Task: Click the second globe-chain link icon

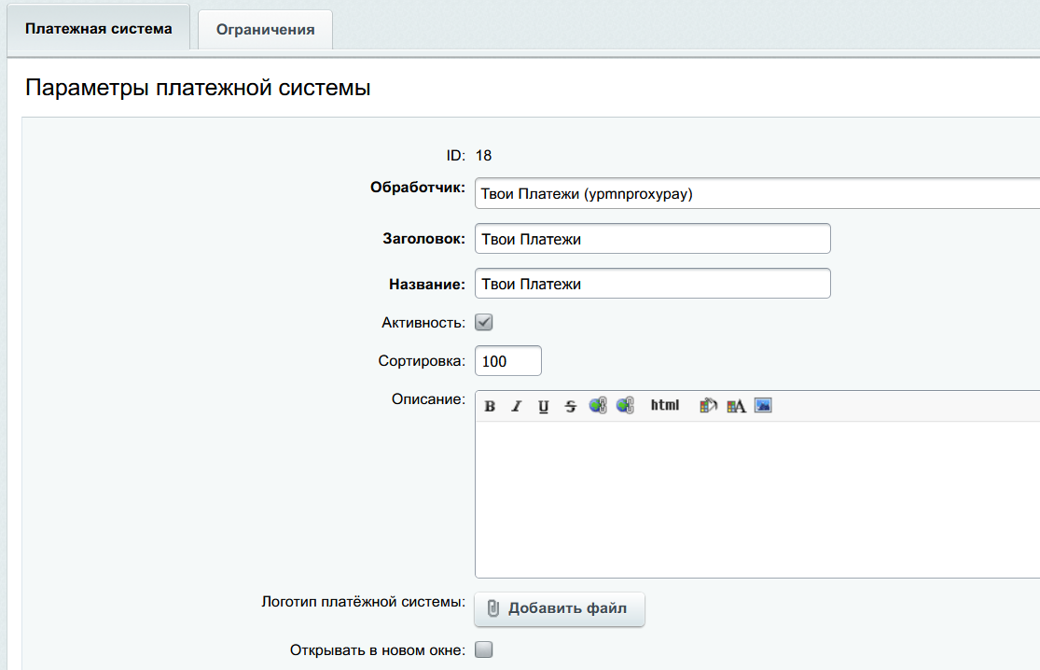Action: (x=625, y=406)
